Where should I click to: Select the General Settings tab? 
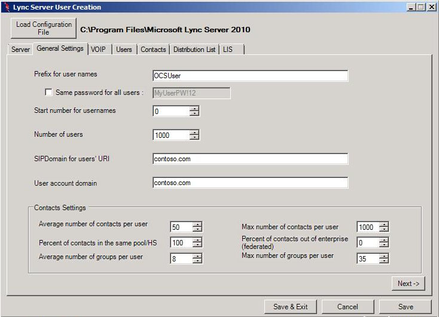(60, 48)
